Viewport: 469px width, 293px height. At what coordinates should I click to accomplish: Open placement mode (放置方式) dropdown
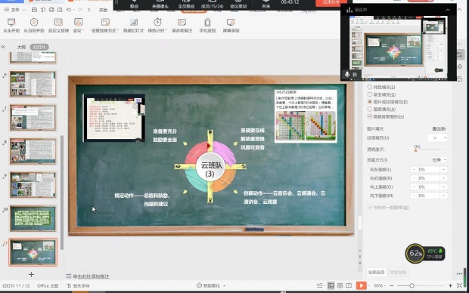click(439, 160)
